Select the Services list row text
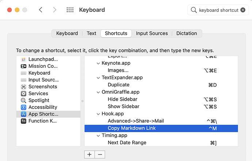The height and width of the screenshot is (161, 252). [38, 94]
